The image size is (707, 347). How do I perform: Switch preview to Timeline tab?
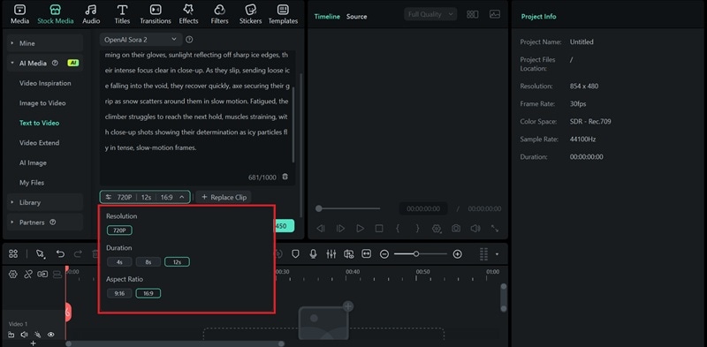(327, 16)
